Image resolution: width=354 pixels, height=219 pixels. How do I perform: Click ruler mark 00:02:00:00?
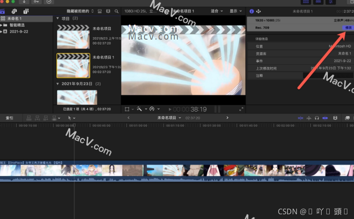285,126
